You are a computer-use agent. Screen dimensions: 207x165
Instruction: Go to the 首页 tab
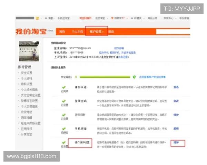point(62,32)
